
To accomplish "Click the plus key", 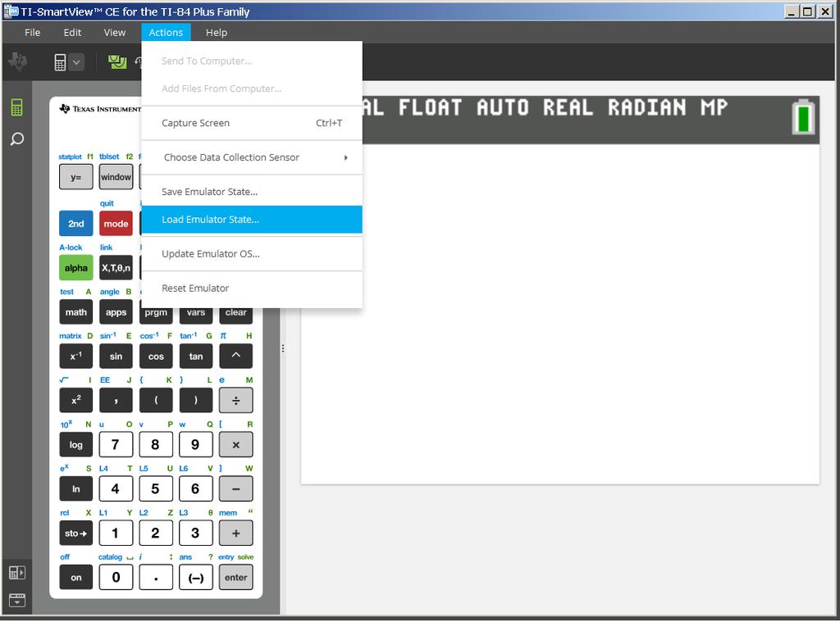I will click(x=235, y=533).
